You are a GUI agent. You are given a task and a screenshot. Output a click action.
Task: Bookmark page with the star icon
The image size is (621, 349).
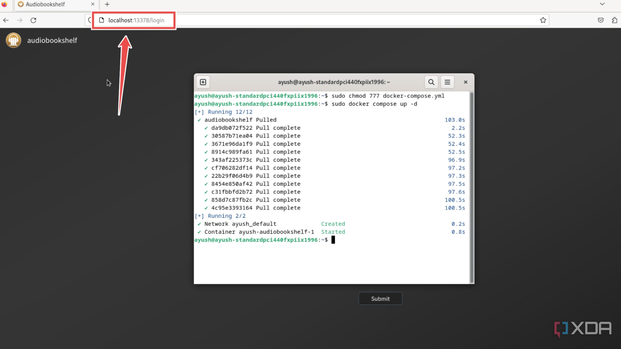543,20
